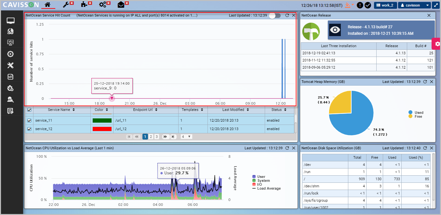Close the NetOcean Service Hit Count panel

click(294, 15)
